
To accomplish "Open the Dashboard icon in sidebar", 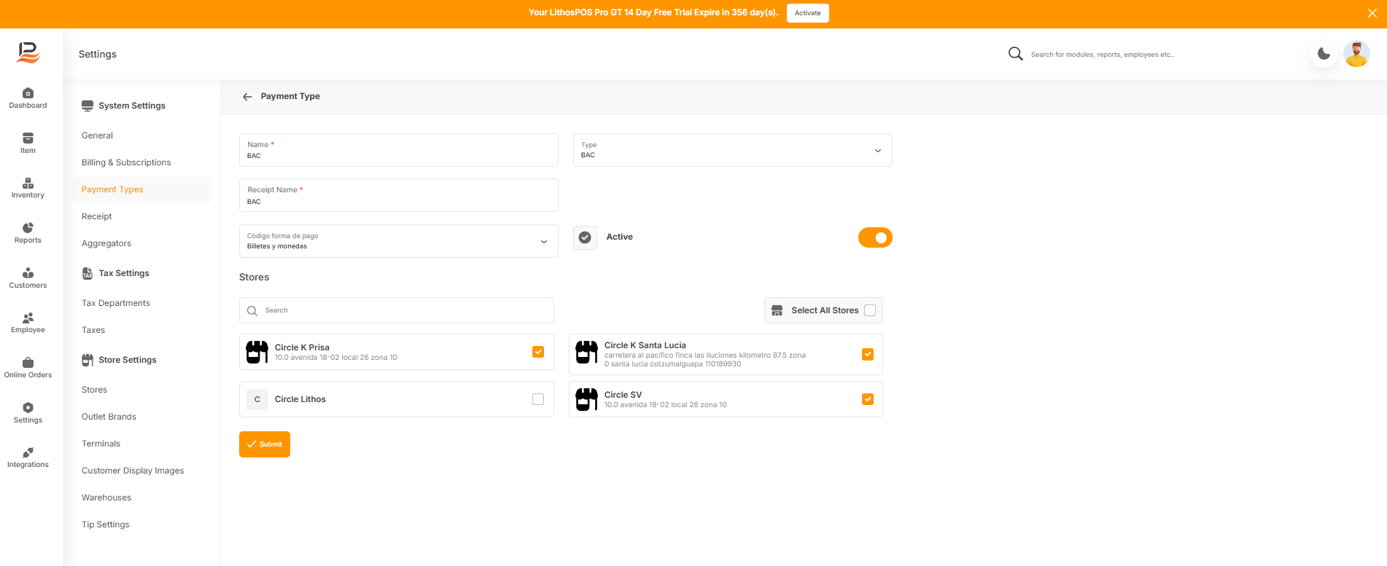I will tap(28, 93).
